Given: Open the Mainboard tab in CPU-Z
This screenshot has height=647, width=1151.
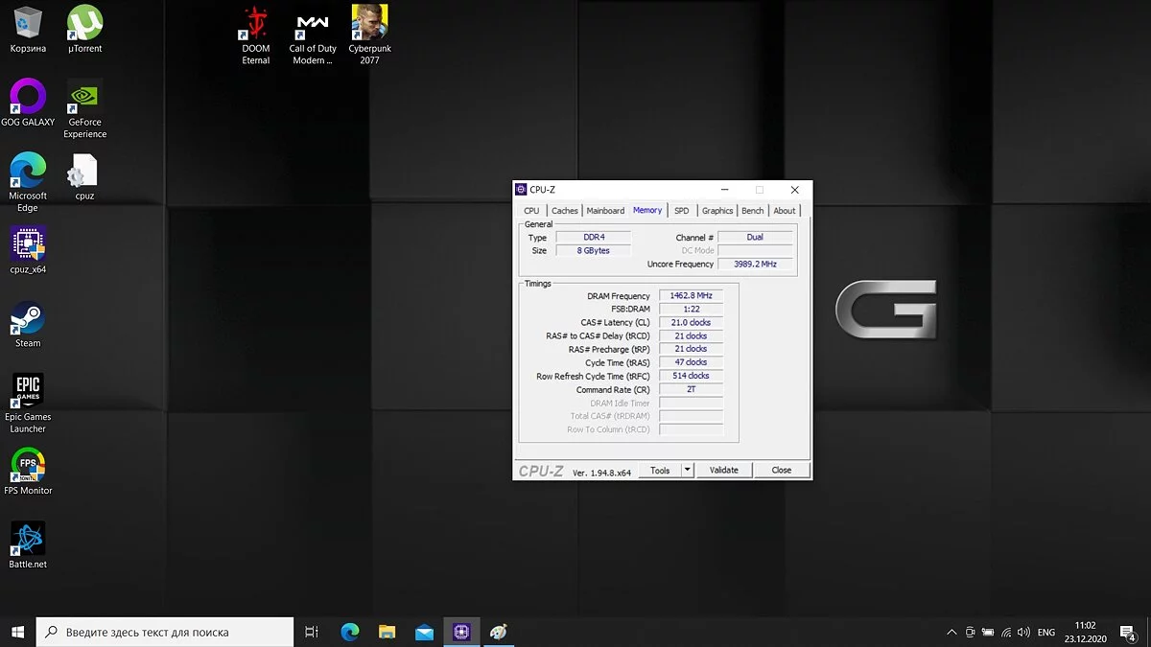Looking at the screenshot, I should click(x=605, y=211).
